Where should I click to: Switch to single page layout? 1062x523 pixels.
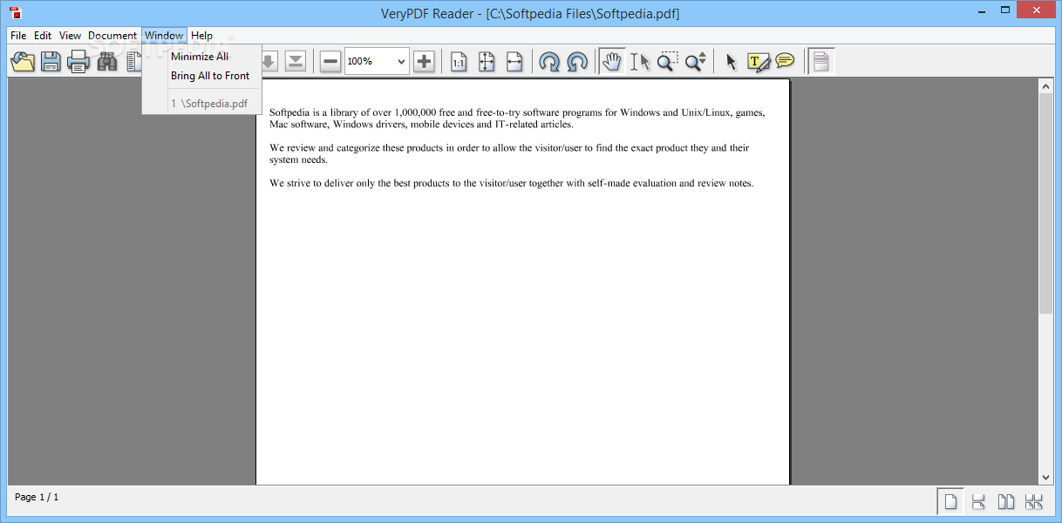tap(950, 501)
